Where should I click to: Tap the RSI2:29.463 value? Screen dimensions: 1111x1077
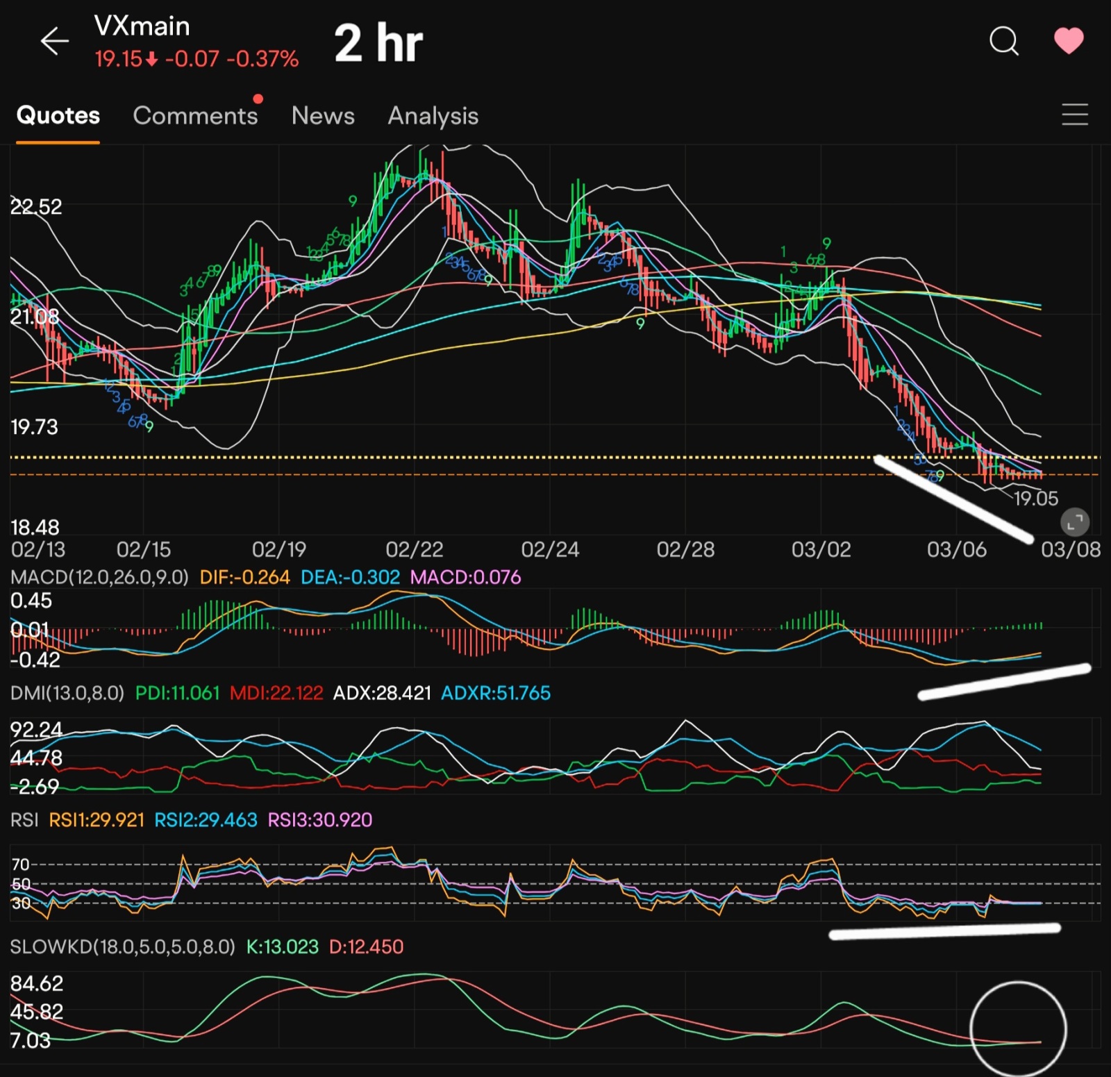[x=206, y=820]
